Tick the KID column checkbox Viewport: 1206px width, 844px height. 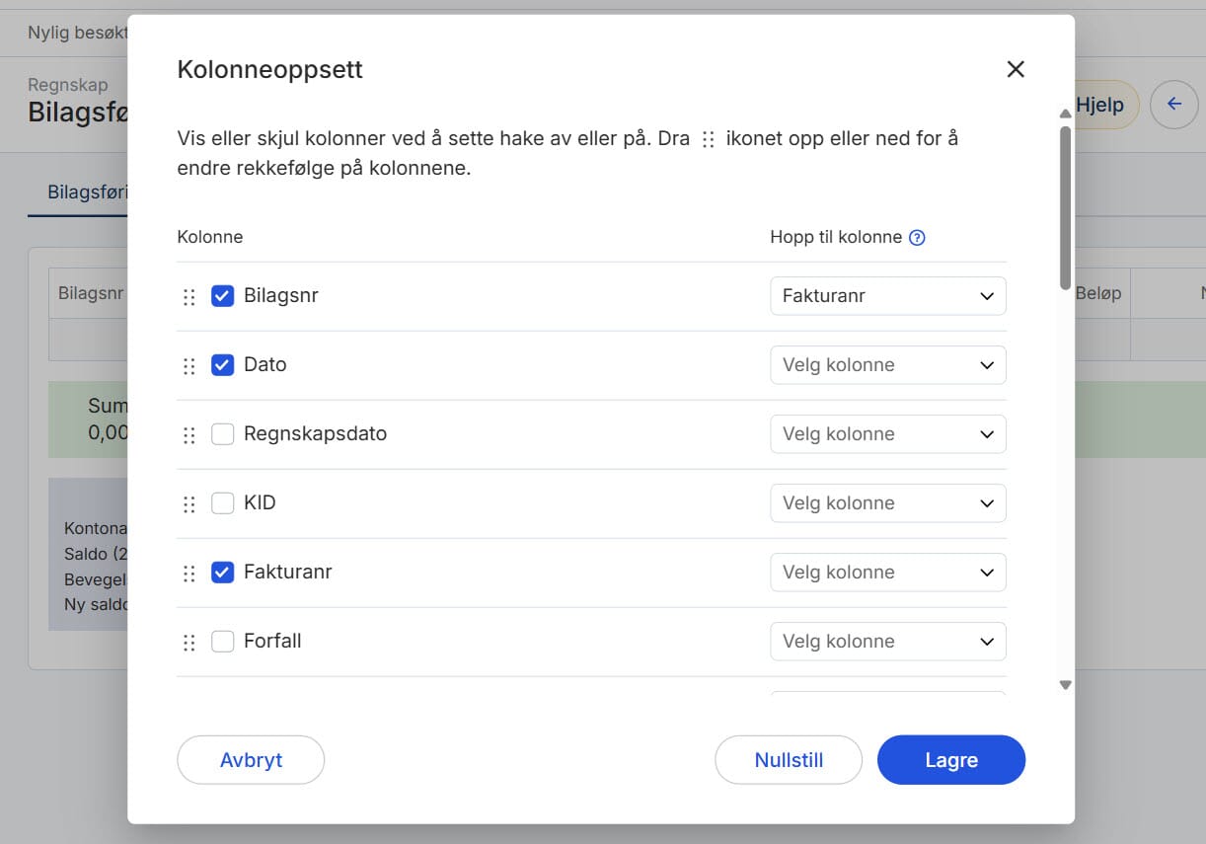click(223, 503)
